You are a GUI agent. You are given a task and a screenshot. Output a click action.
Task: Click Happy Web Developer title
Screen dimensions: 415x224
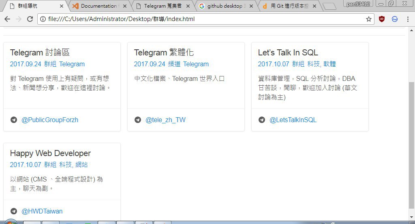[x=50, y=153]
